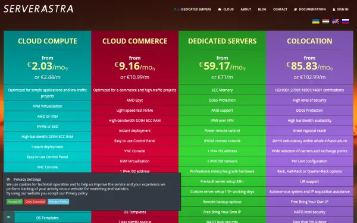The image size is (357, 223).
Task: Open the Cloud Compute plan heading
Action: pos(48,41)
